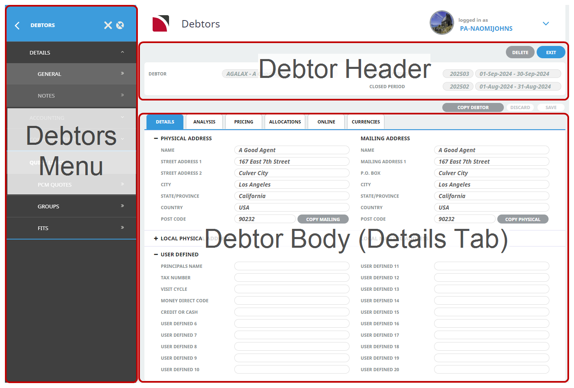Click the STREET ADDRESS 1 field

click(x=292, y=162)
